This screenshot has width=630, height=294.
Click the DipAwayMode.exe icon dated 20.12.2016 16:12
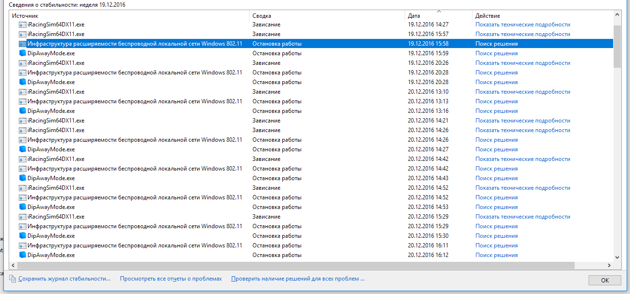[23, 255]
